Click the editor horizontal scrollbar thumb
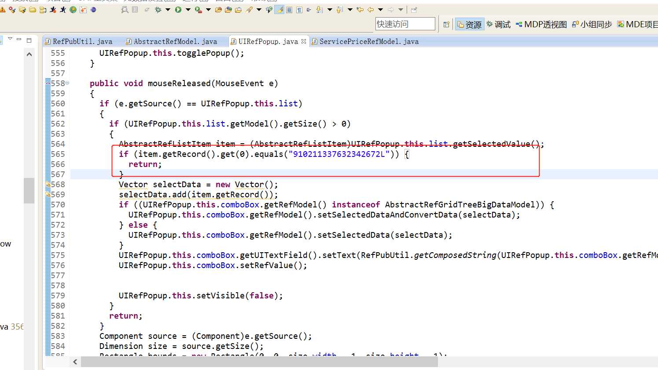 [x=260, y=362]
